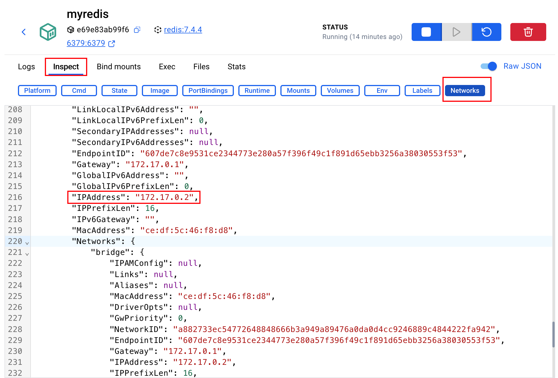Stop the myredis container

point(426,32)
